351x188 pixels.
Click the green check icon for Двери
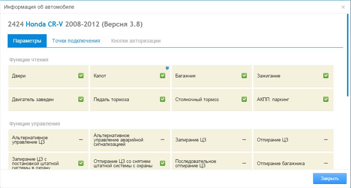click(81, 76)
